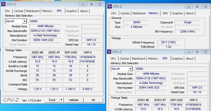Click Manufacturer A-Data Technology in left window
211x111 pixels.
click(45, 35)
